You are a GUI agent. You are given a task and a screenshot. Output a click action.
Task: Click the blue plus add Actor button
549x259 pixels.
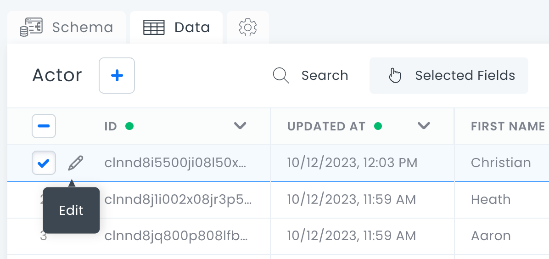(117, 75)
